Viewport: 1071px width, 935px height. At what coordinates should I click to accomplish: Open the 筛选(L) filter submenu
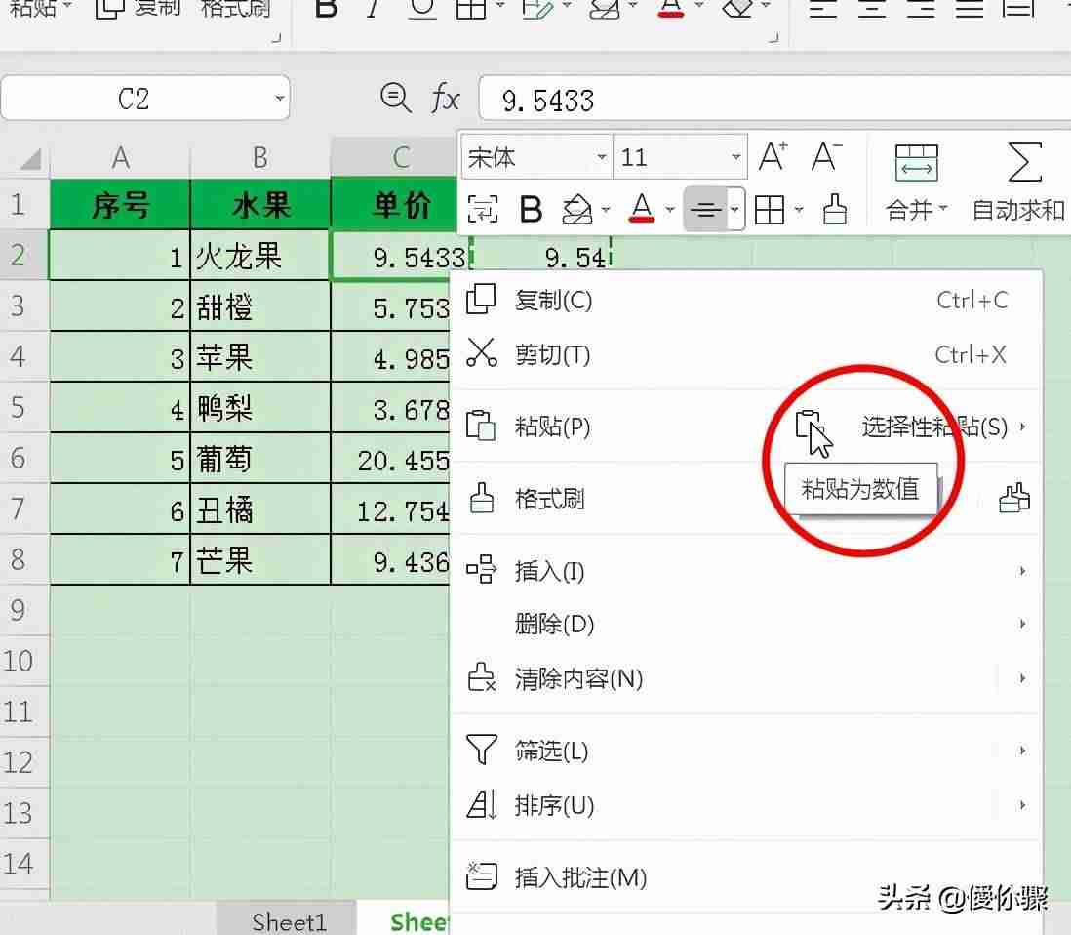point(746,751)
